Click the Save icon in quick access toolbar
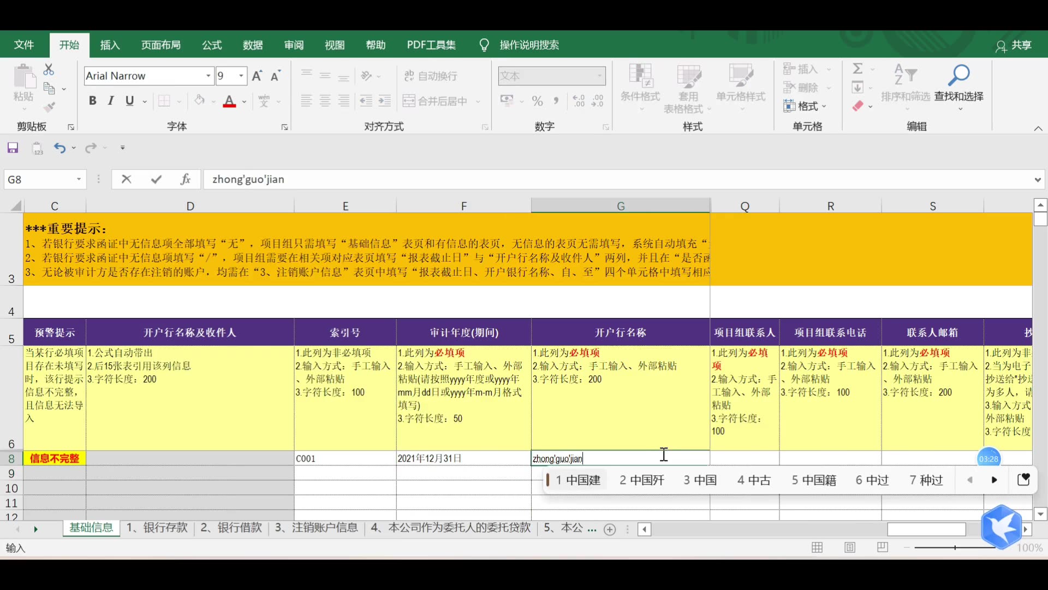 (13, 147)
